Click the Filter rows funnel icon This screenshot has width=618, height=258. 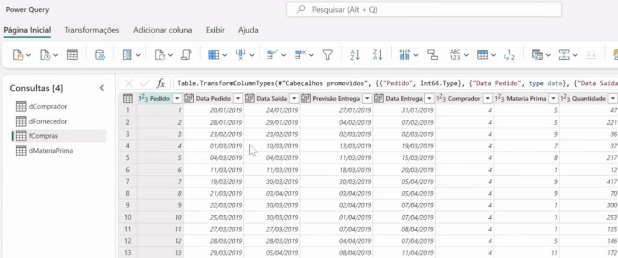tap(328, 55)
